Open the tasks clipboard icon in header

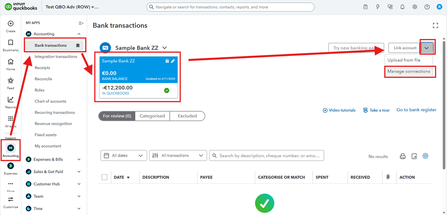(x=365, y=7)
